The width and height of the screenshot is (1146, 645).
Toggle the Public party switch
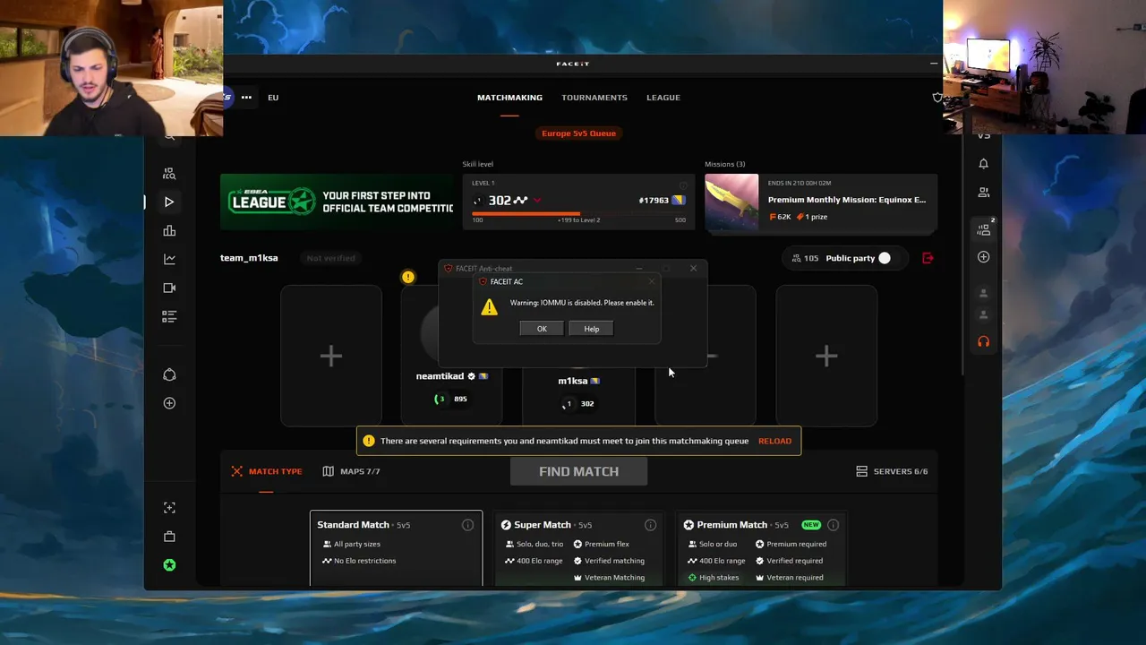pyautogui.click(x=884, y=258)
